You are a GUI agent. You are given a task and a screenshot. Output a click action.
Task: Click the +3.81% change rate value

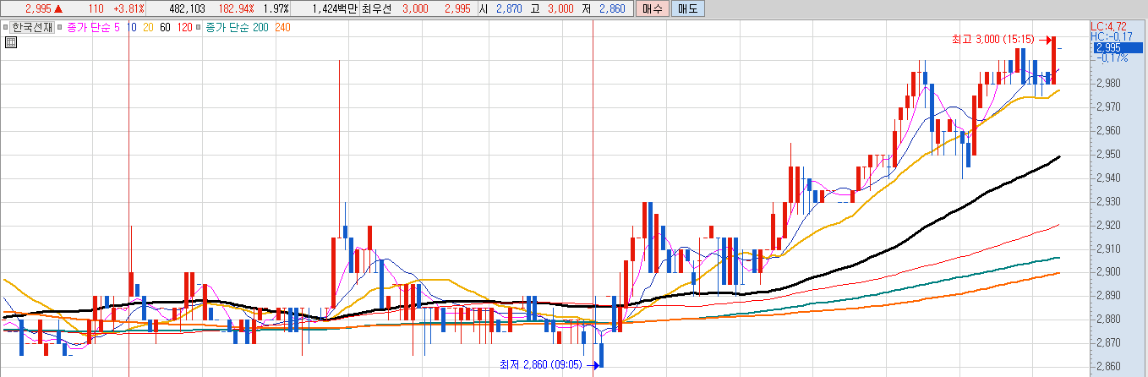tap(128, 8)
